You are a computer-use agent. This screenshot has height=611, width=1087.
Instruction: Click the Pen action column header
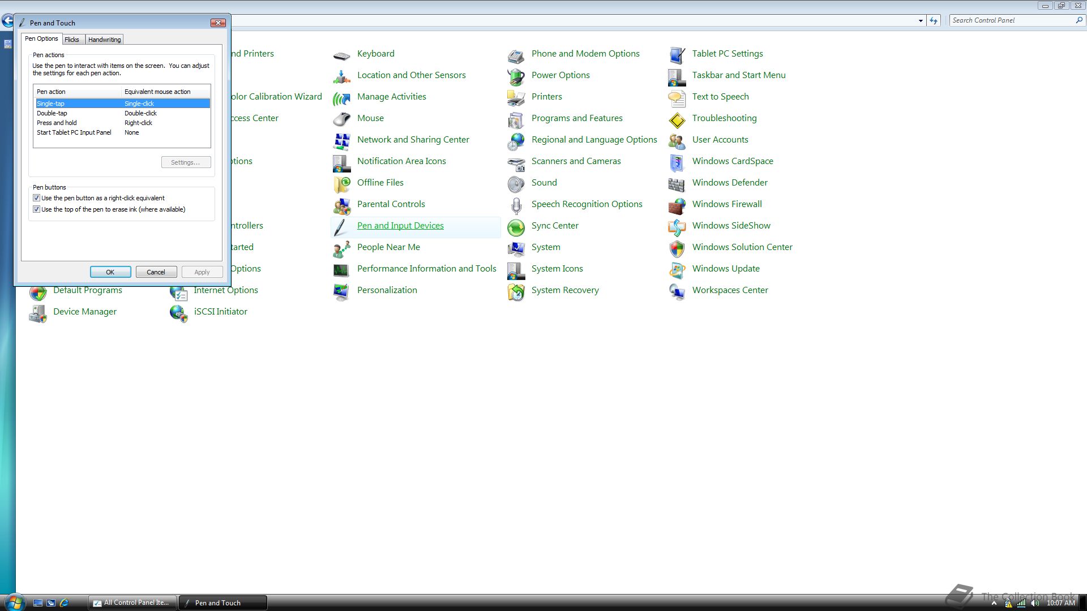[x=78, y=92]
